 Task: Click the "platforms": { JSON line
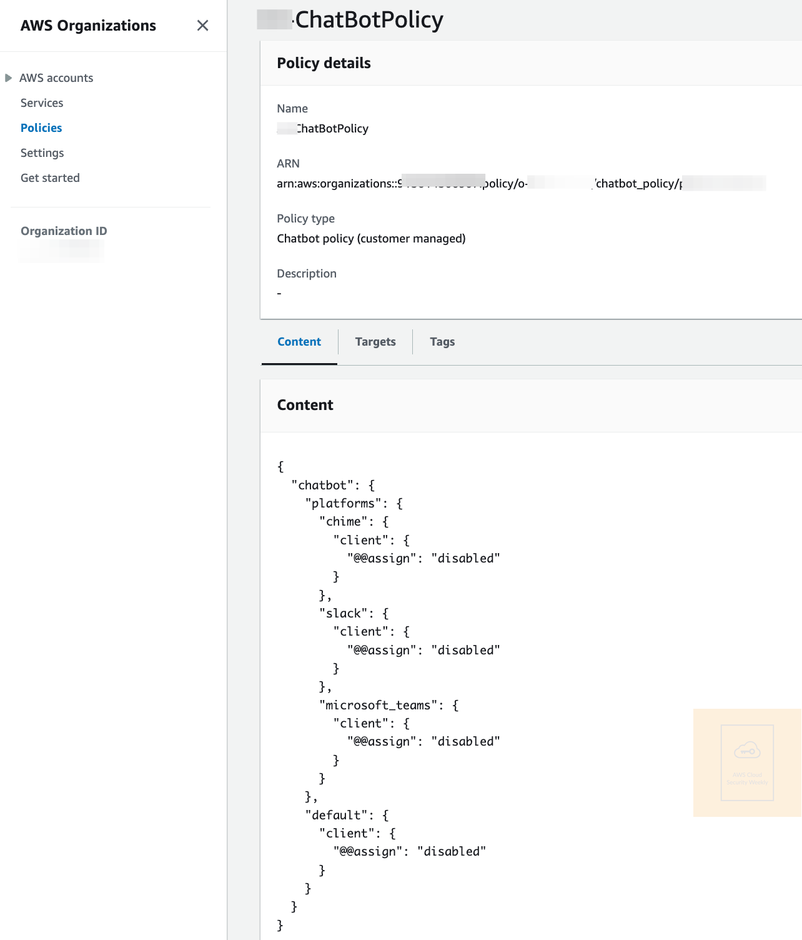(354, 503)
